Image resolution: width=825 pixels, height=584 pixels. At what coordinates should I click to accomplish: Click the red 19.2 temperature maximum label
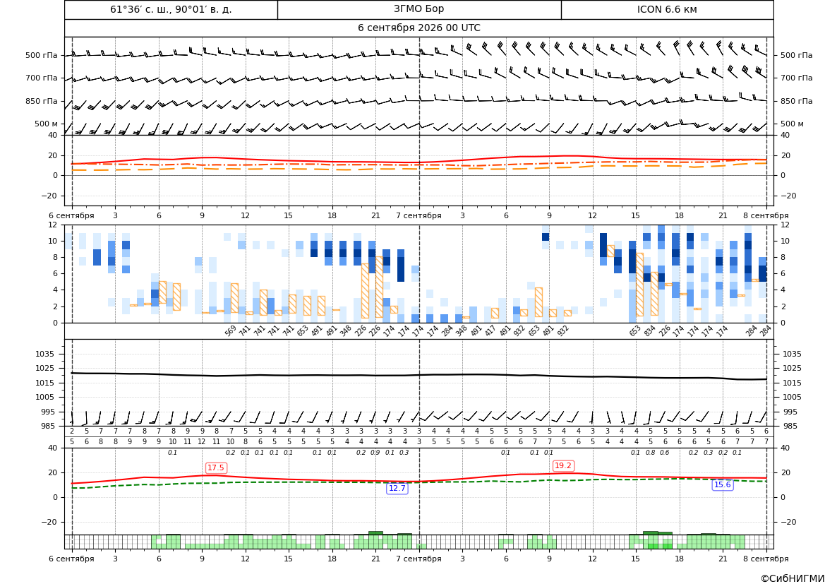point(563,465)
